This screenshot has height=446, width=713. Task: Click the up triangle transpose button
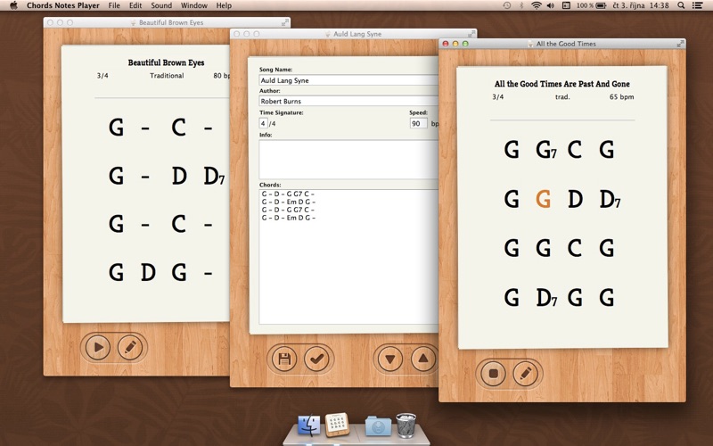tap(422, 359)
